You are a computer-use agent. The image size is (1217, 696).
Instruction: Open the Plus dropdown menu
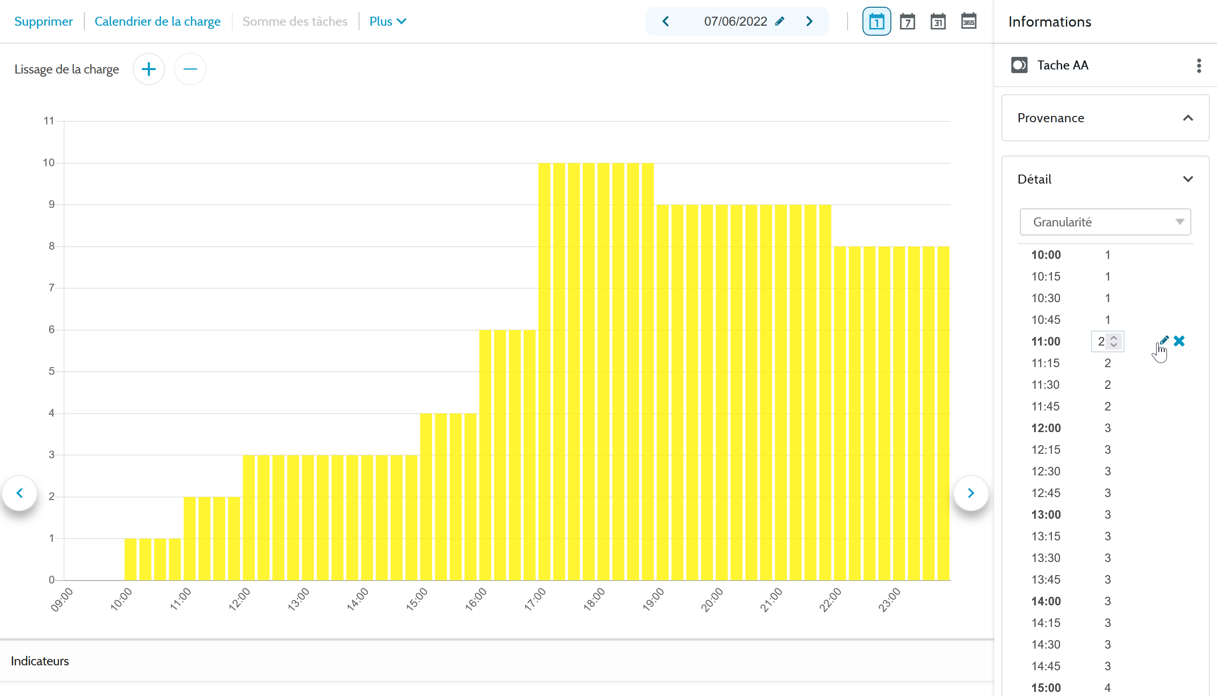pyautogui.click(x=387, y=22)
